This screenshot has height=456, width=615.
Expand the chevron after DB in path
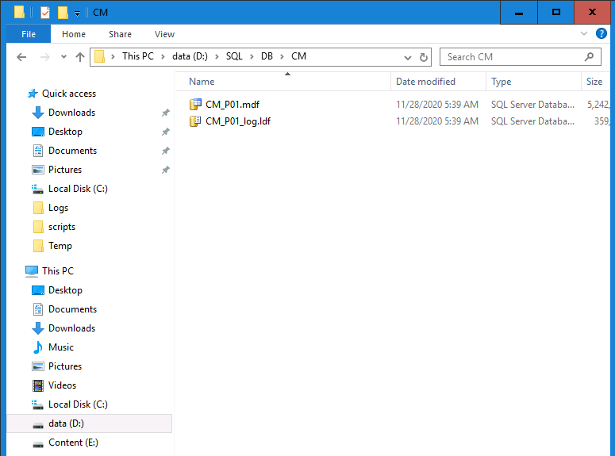pyautogui.click(x=282, y=57)
